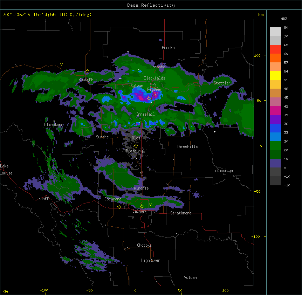Screen dimensions: 302x295
Task: Select the Vulcan label
Action: [x=190, y=277]
